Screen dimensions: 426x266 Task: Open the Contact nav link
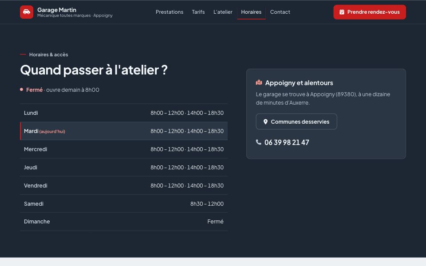[x=280, y=12]
